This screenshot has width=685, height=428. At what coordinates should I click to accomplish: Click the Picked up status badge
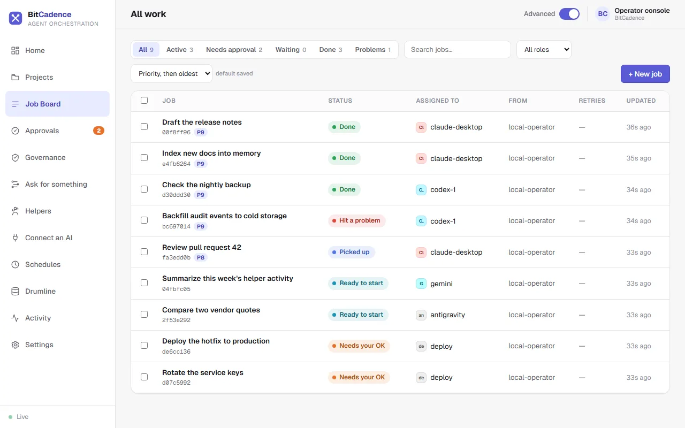point(352,252)
